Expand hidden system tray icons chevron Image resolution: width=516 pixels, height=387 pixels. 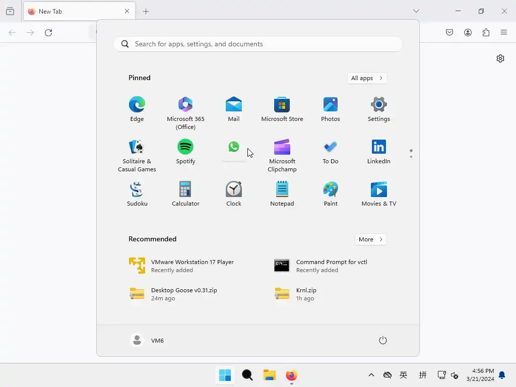[x=371, y=375]
